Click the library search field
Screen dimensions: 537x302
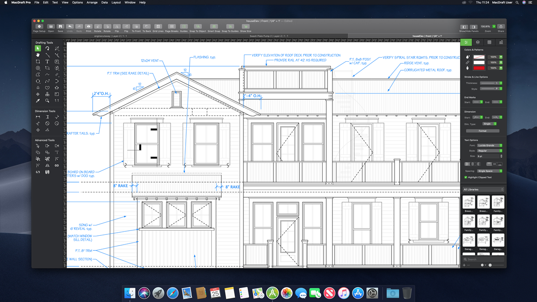tap(483, 259)
